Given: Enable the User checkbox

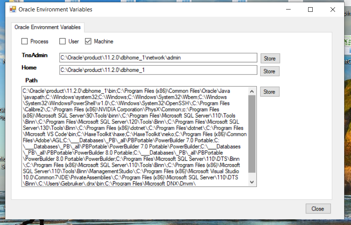Looking at the screenshot, I should point(63,41).
